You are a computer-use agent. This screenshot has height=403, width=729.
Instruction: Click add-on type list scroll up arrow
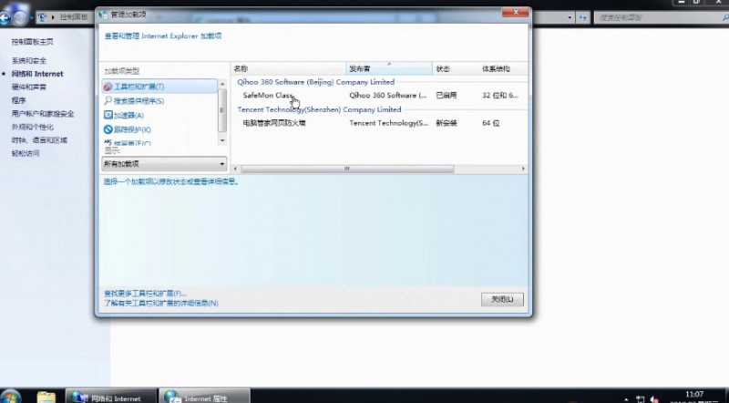coord(222,84)
